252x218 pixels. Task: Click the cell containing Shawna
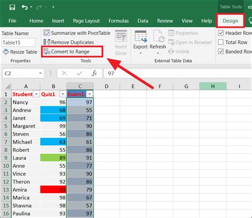pyautogui.click(x=26, y=206)
